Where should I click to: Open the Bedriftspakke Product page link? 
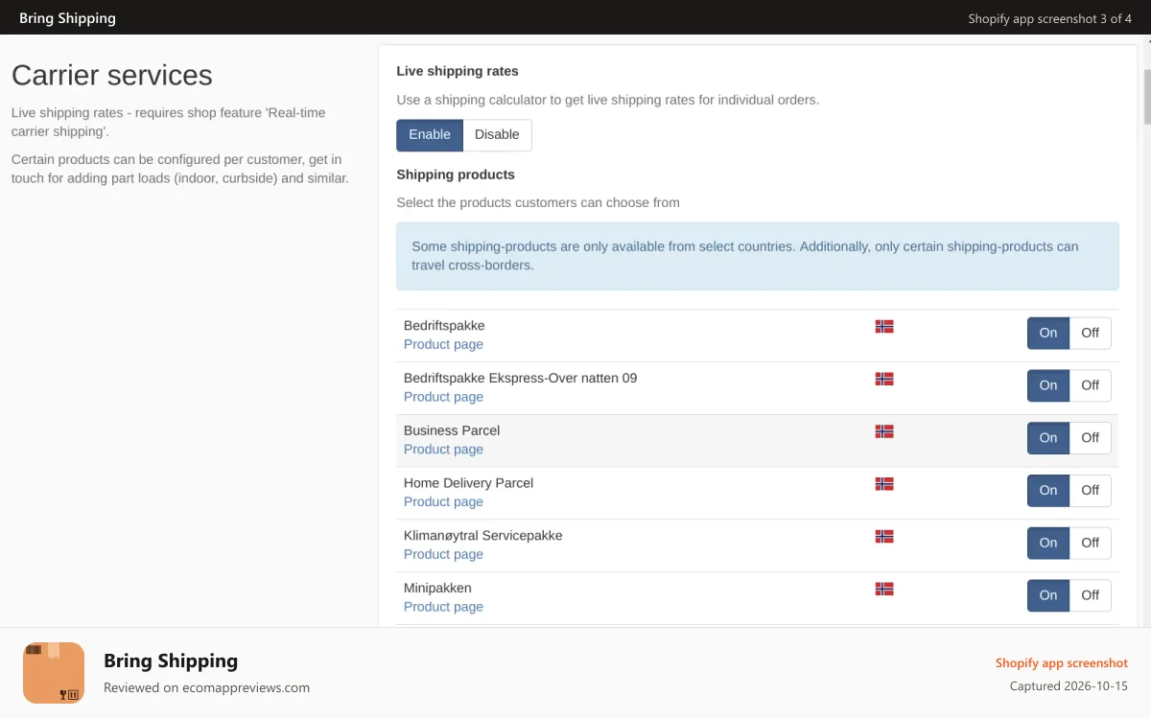pos(443,344)
